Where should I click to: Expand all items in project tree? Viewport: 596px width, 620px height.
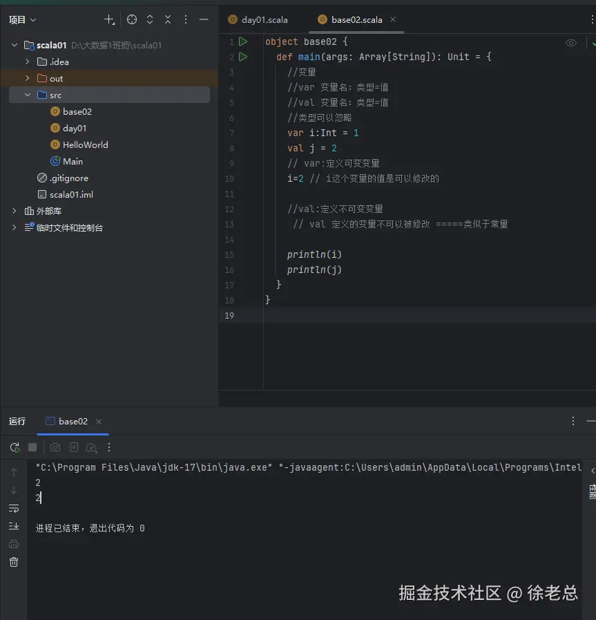click(x=150, y=19)
